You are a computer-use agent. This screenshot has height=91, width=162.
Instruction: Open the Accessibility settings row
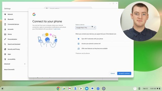coord(11,59)
